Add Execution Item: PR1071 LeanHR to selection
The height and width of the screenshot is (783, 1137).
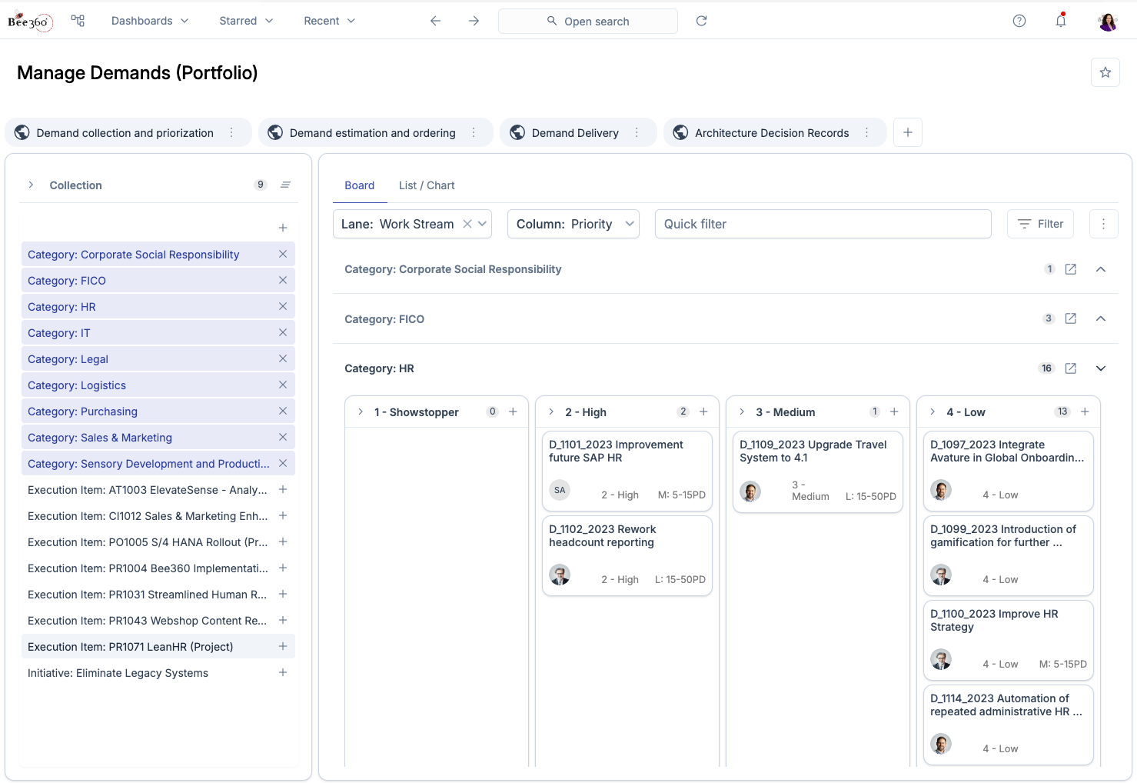point(283,647)
